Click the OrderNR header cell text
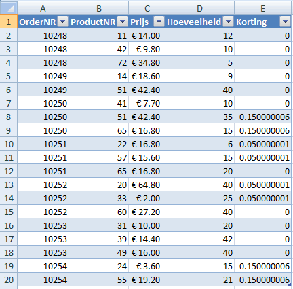 pyautogui.click(x=37, y=22)
